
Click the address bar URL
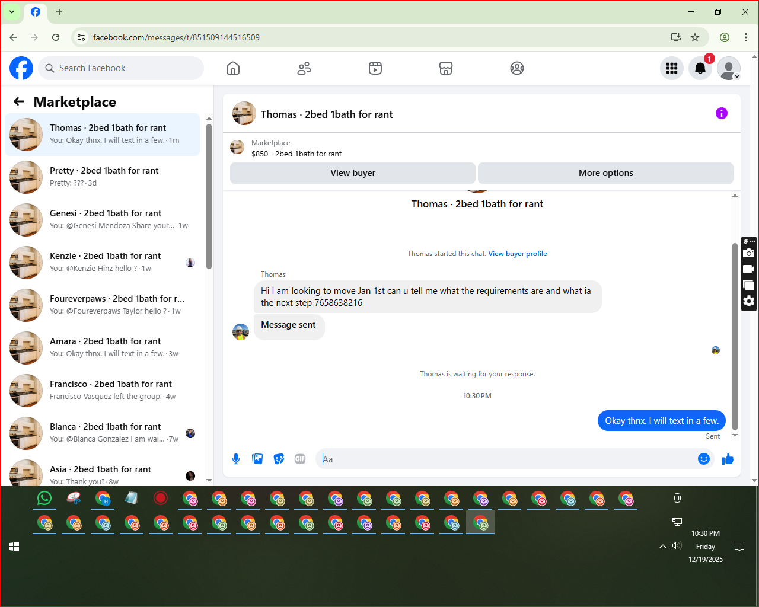[176, 37]
